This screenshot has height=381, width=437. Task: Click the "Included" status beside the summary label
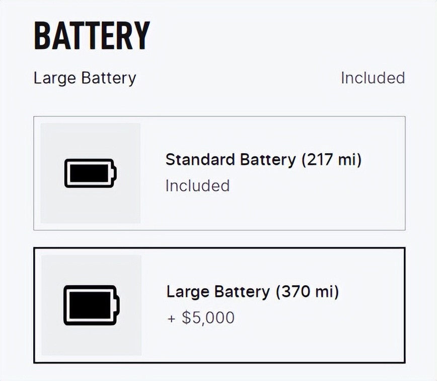pyautogui.click(x=373, y=78)
